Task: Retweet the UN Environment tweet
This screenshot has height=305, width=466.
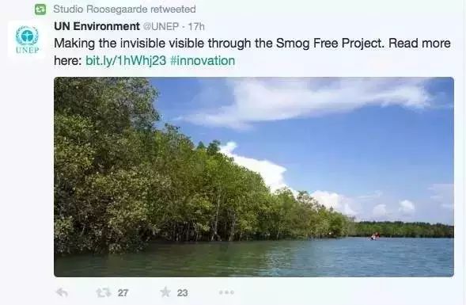Action: [x=104, y=292]
